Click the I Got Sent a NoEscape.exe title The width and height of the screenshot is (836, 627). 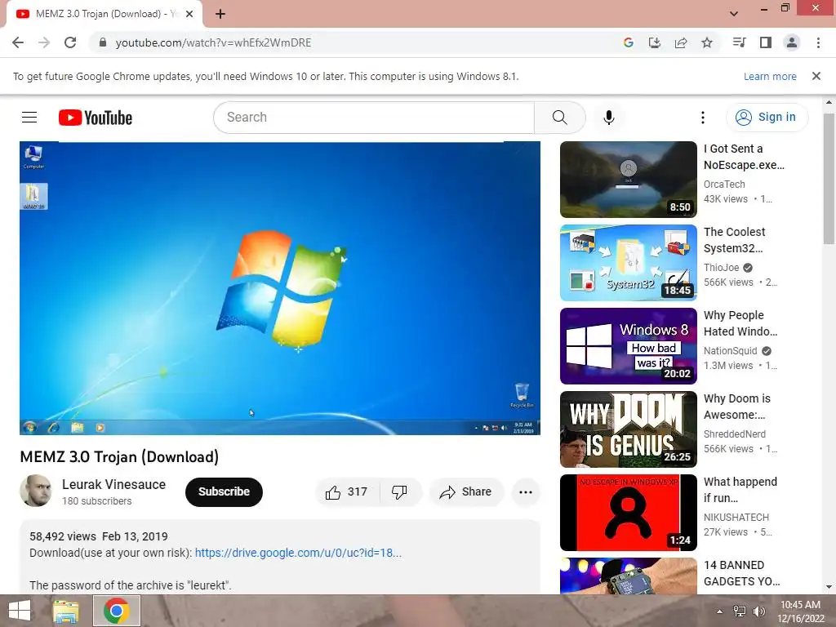744,157
